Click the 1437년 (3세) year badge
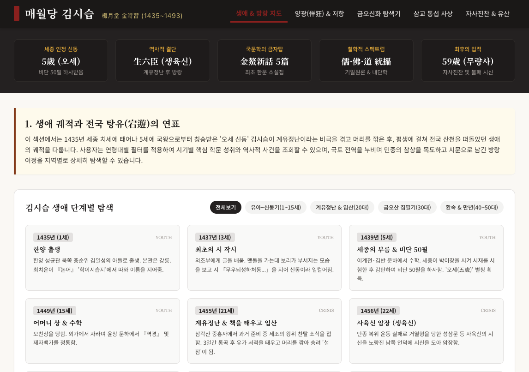The image size is (529, 372). pos(215,237)
